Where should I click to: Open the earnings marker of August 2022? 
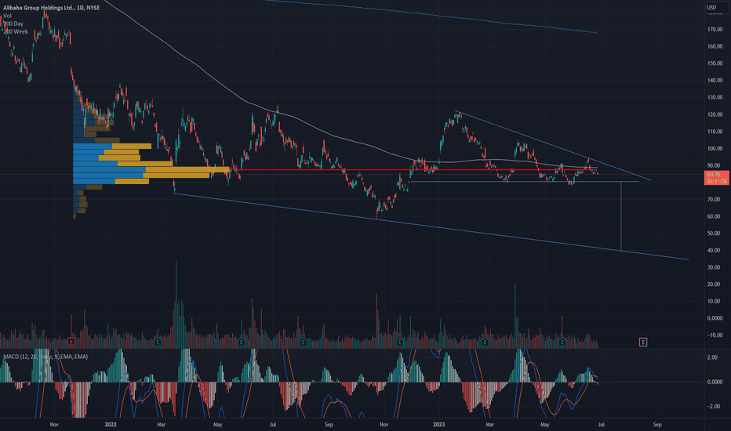[x=303, y=342]
